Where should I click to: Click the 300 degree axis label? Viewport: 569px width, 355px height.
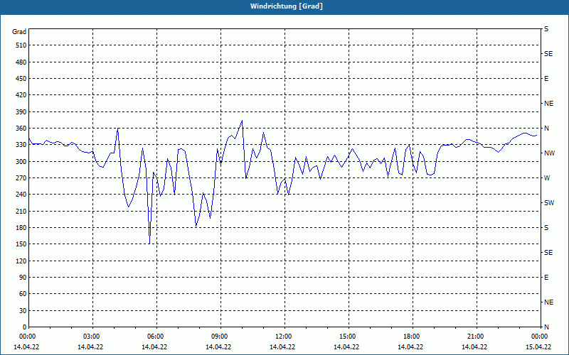(x=21, y=162)
